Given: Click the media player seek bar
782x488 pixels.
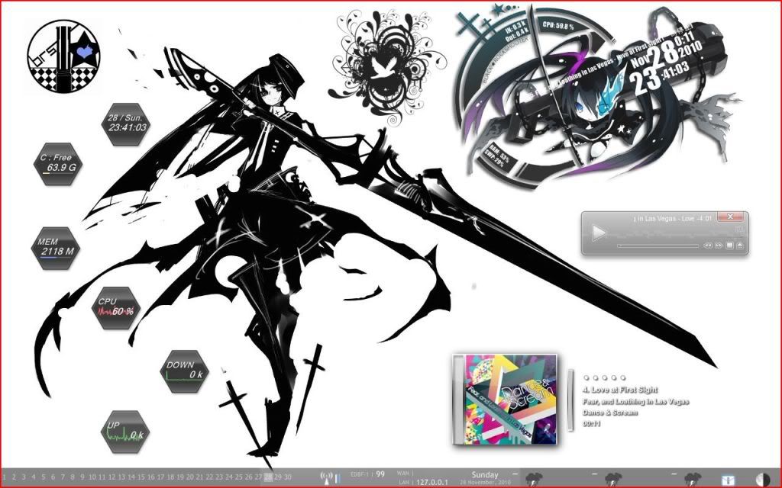Looking at the screenshot, I should (x=658, y=246).
